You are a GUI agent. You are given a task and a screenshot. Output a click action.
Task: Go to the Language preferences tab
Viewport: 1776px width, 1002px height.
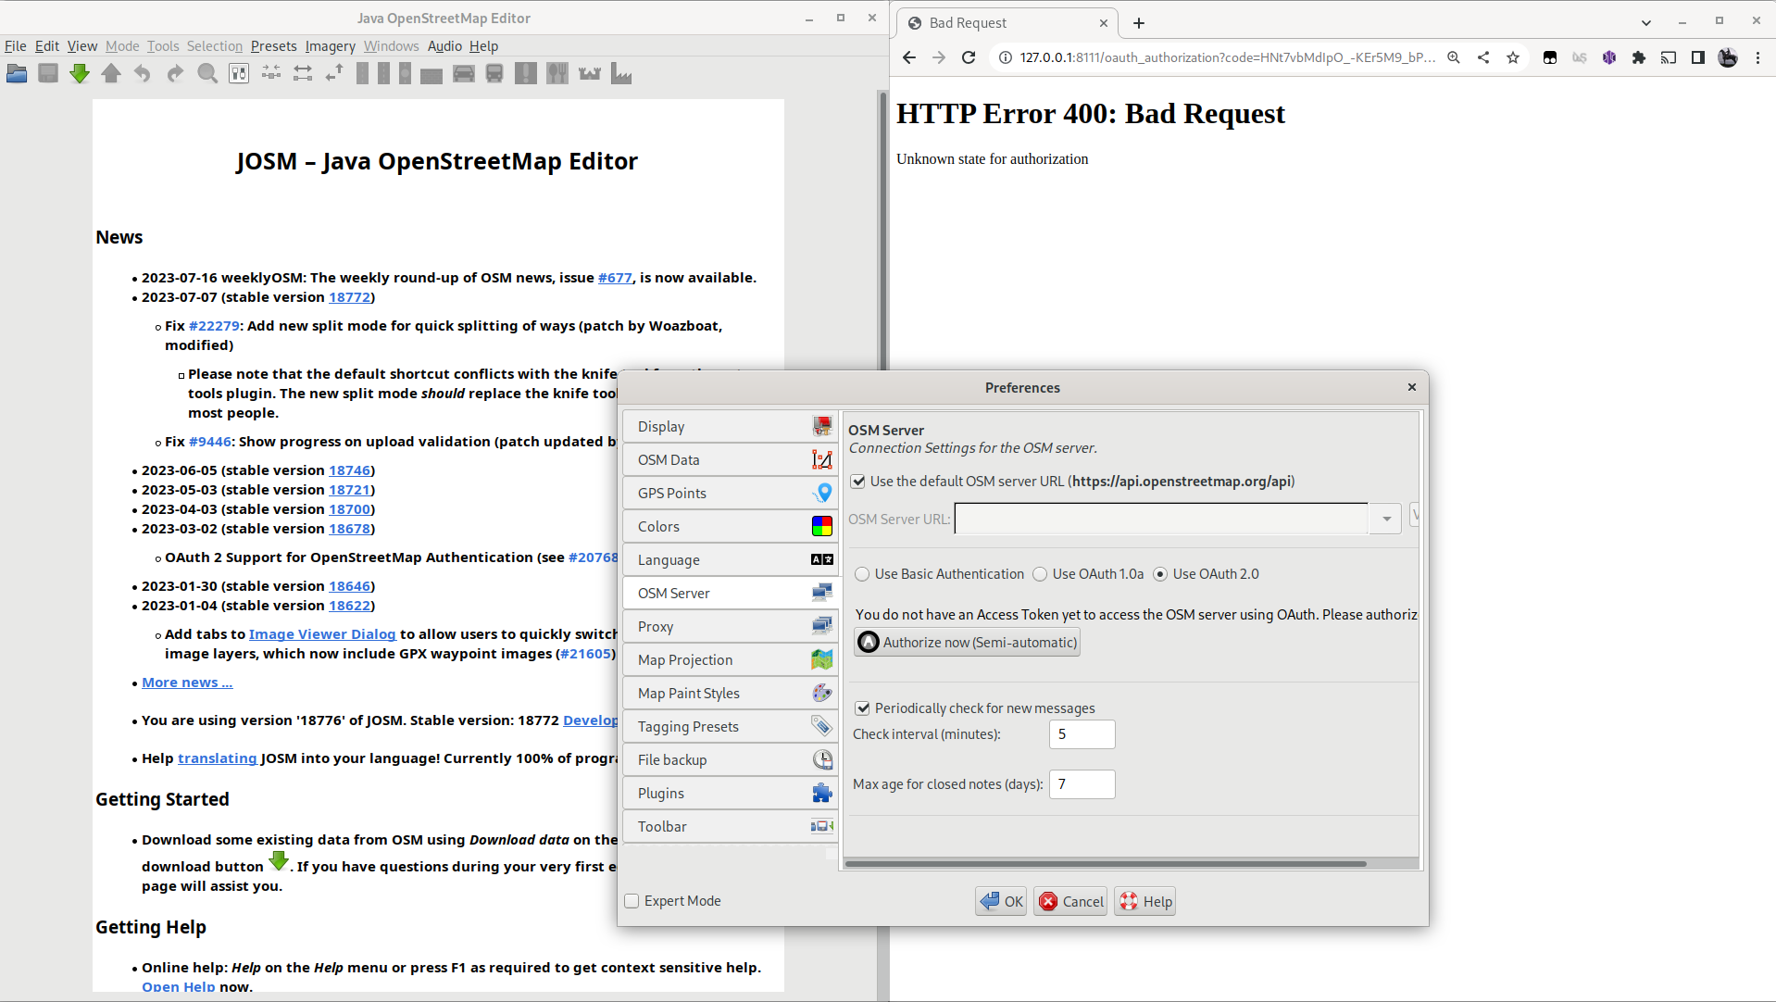[731, 560]
